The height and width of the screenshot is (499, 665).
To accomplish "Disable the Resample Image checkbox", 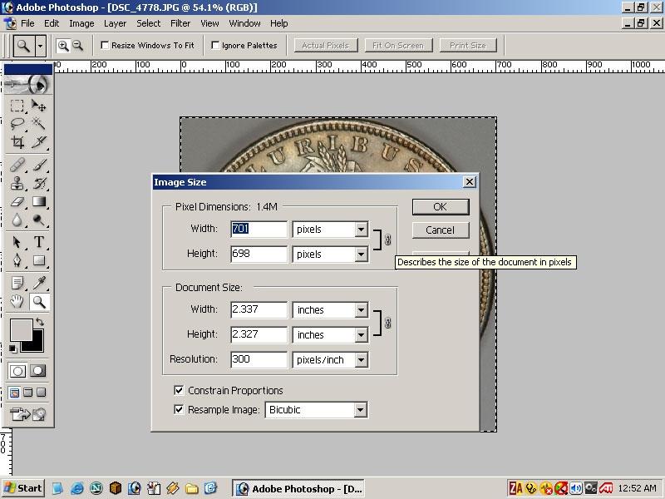I will pos(179,410).
